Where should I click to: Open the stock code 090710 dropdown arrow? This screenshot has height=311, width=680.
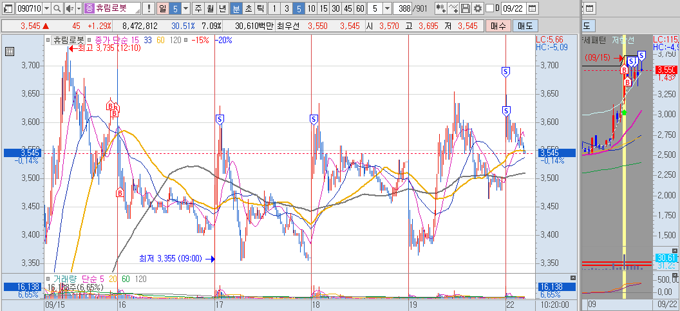47,8
